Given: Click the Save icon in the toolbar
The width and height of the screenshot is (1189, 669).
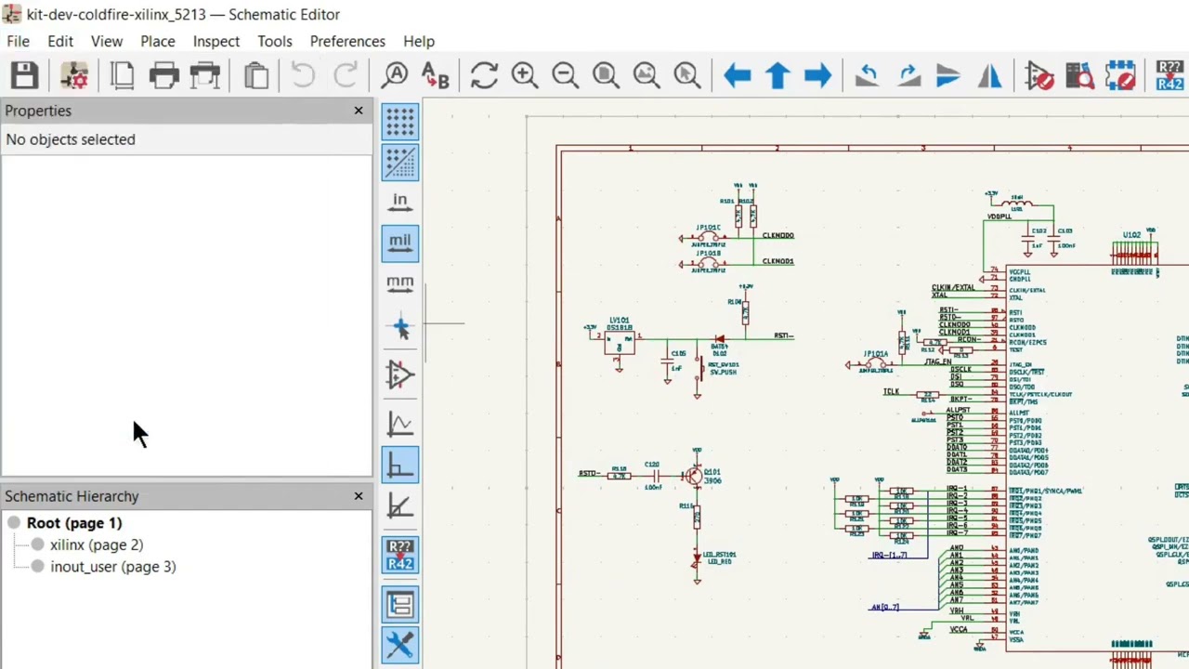Looking at the screenshot, I should 24,75.
